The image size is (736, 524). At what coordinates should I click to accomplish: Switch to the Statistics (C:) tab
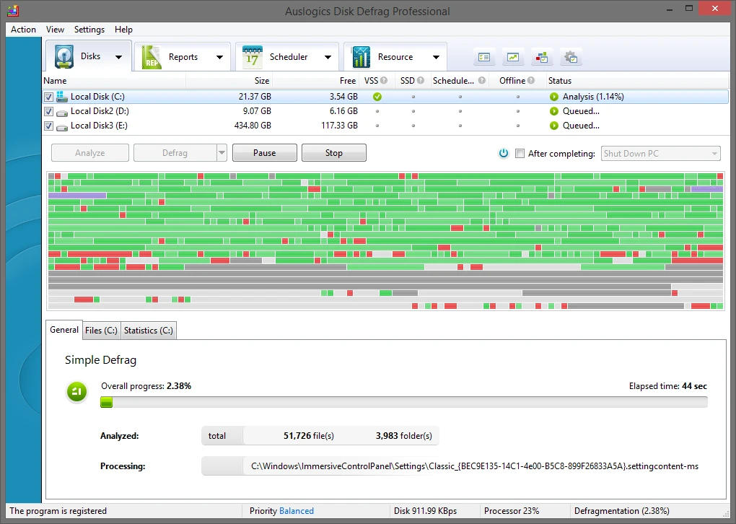point(148,331)
